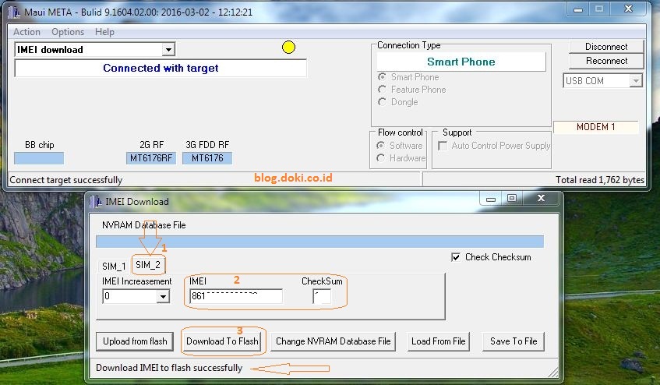
Task: Expand the IMEI Increasement dropdown
Action: click(163, 297)
